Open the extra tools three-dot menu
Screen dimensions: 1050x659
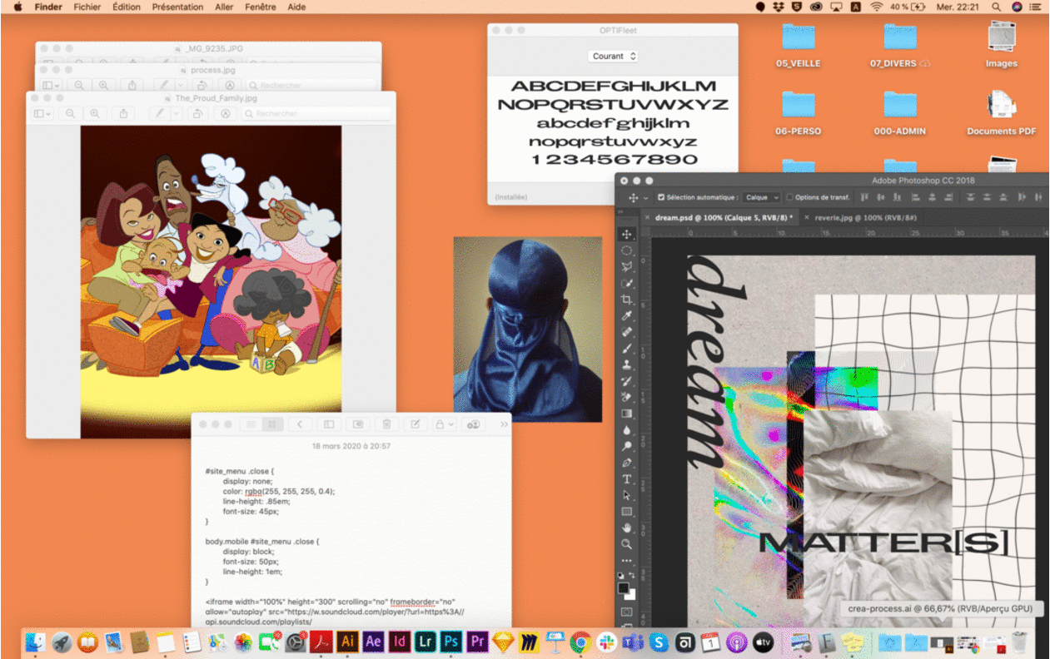[627, 560]
